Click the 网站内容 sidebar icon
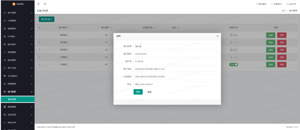 click(x=5, y=123)
